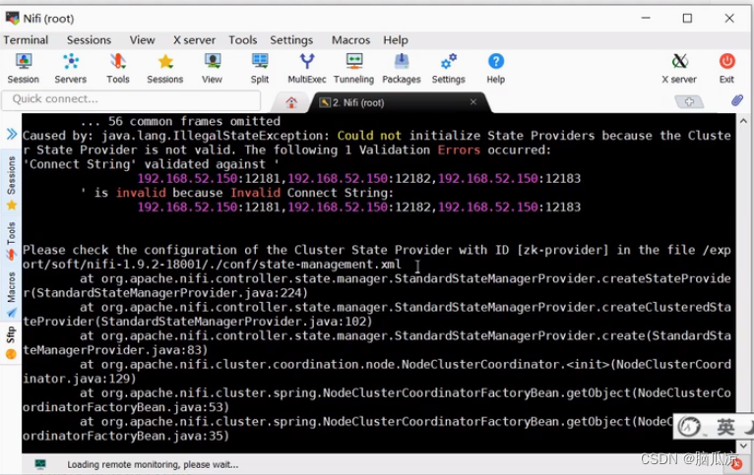Click the [zk-provider] ID text
The width and height of the screenshot is (754, 475).
point(563,250)
